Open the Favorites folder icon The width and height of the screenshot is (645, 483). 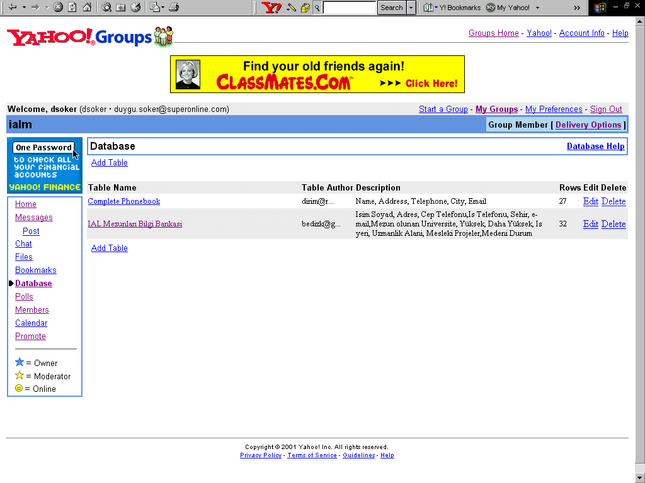click(x=120, y=8)
